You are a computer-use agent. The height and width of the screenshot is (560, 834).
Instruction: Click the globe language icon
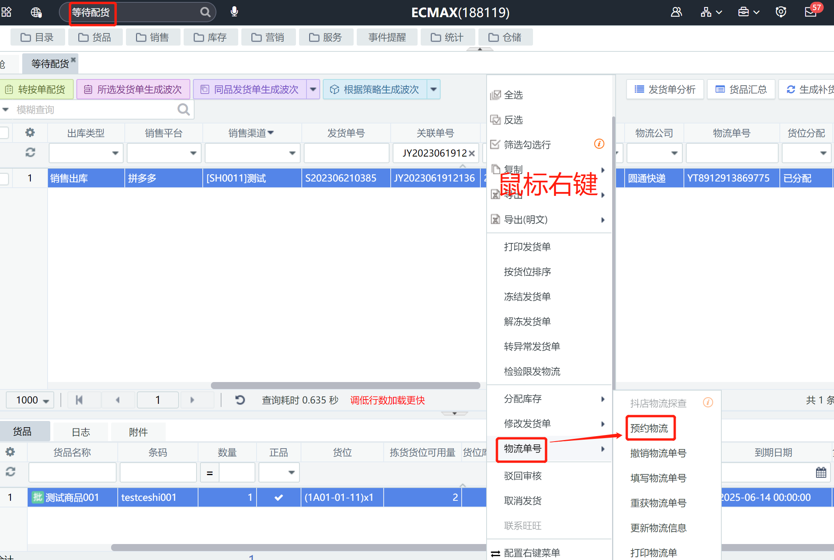pos(36,12)
